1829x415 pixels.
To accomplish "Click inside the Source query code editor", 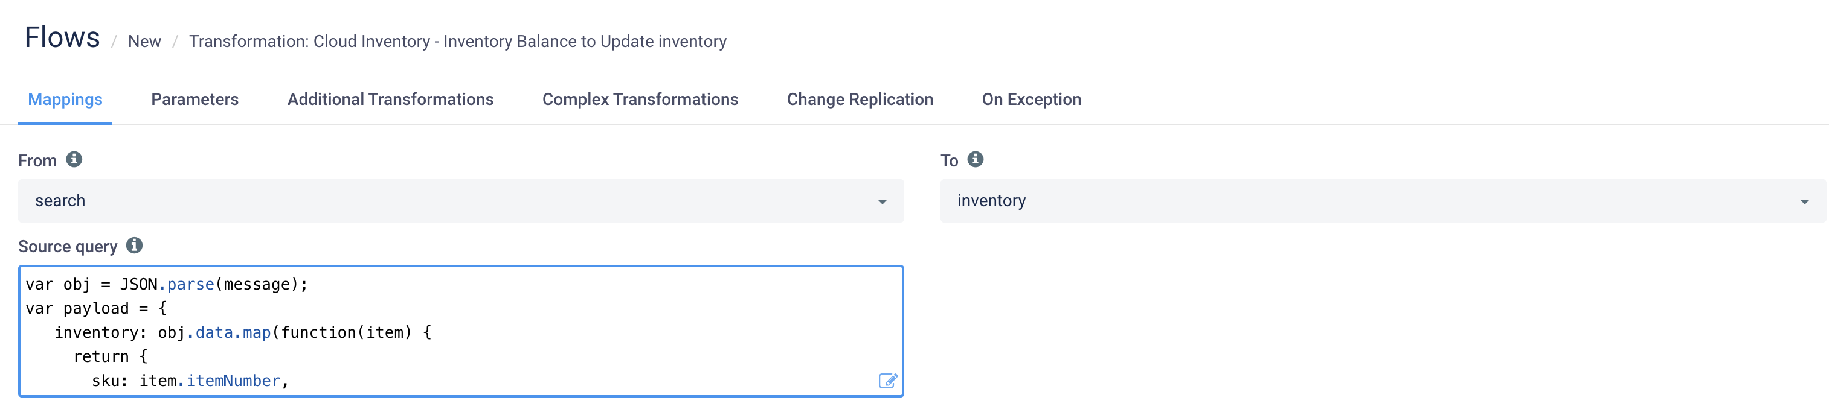I will (461, 331).
